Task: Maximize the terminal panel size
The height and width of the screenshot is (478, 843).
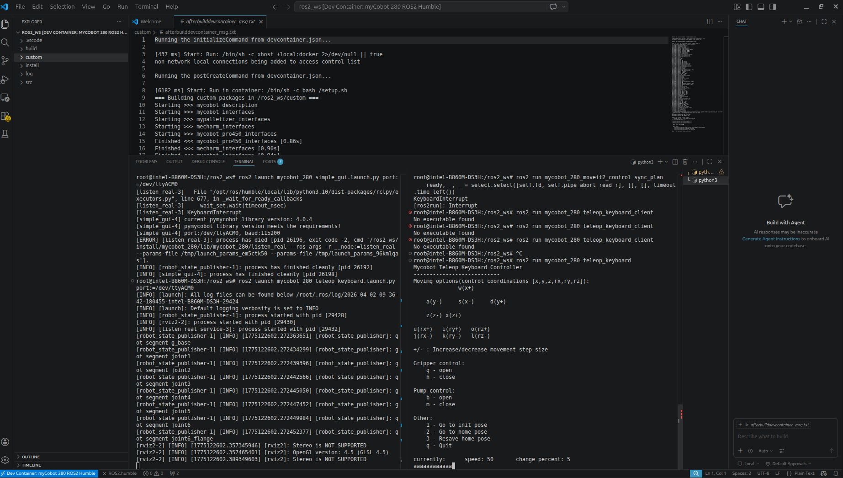Action: point(710,162)
